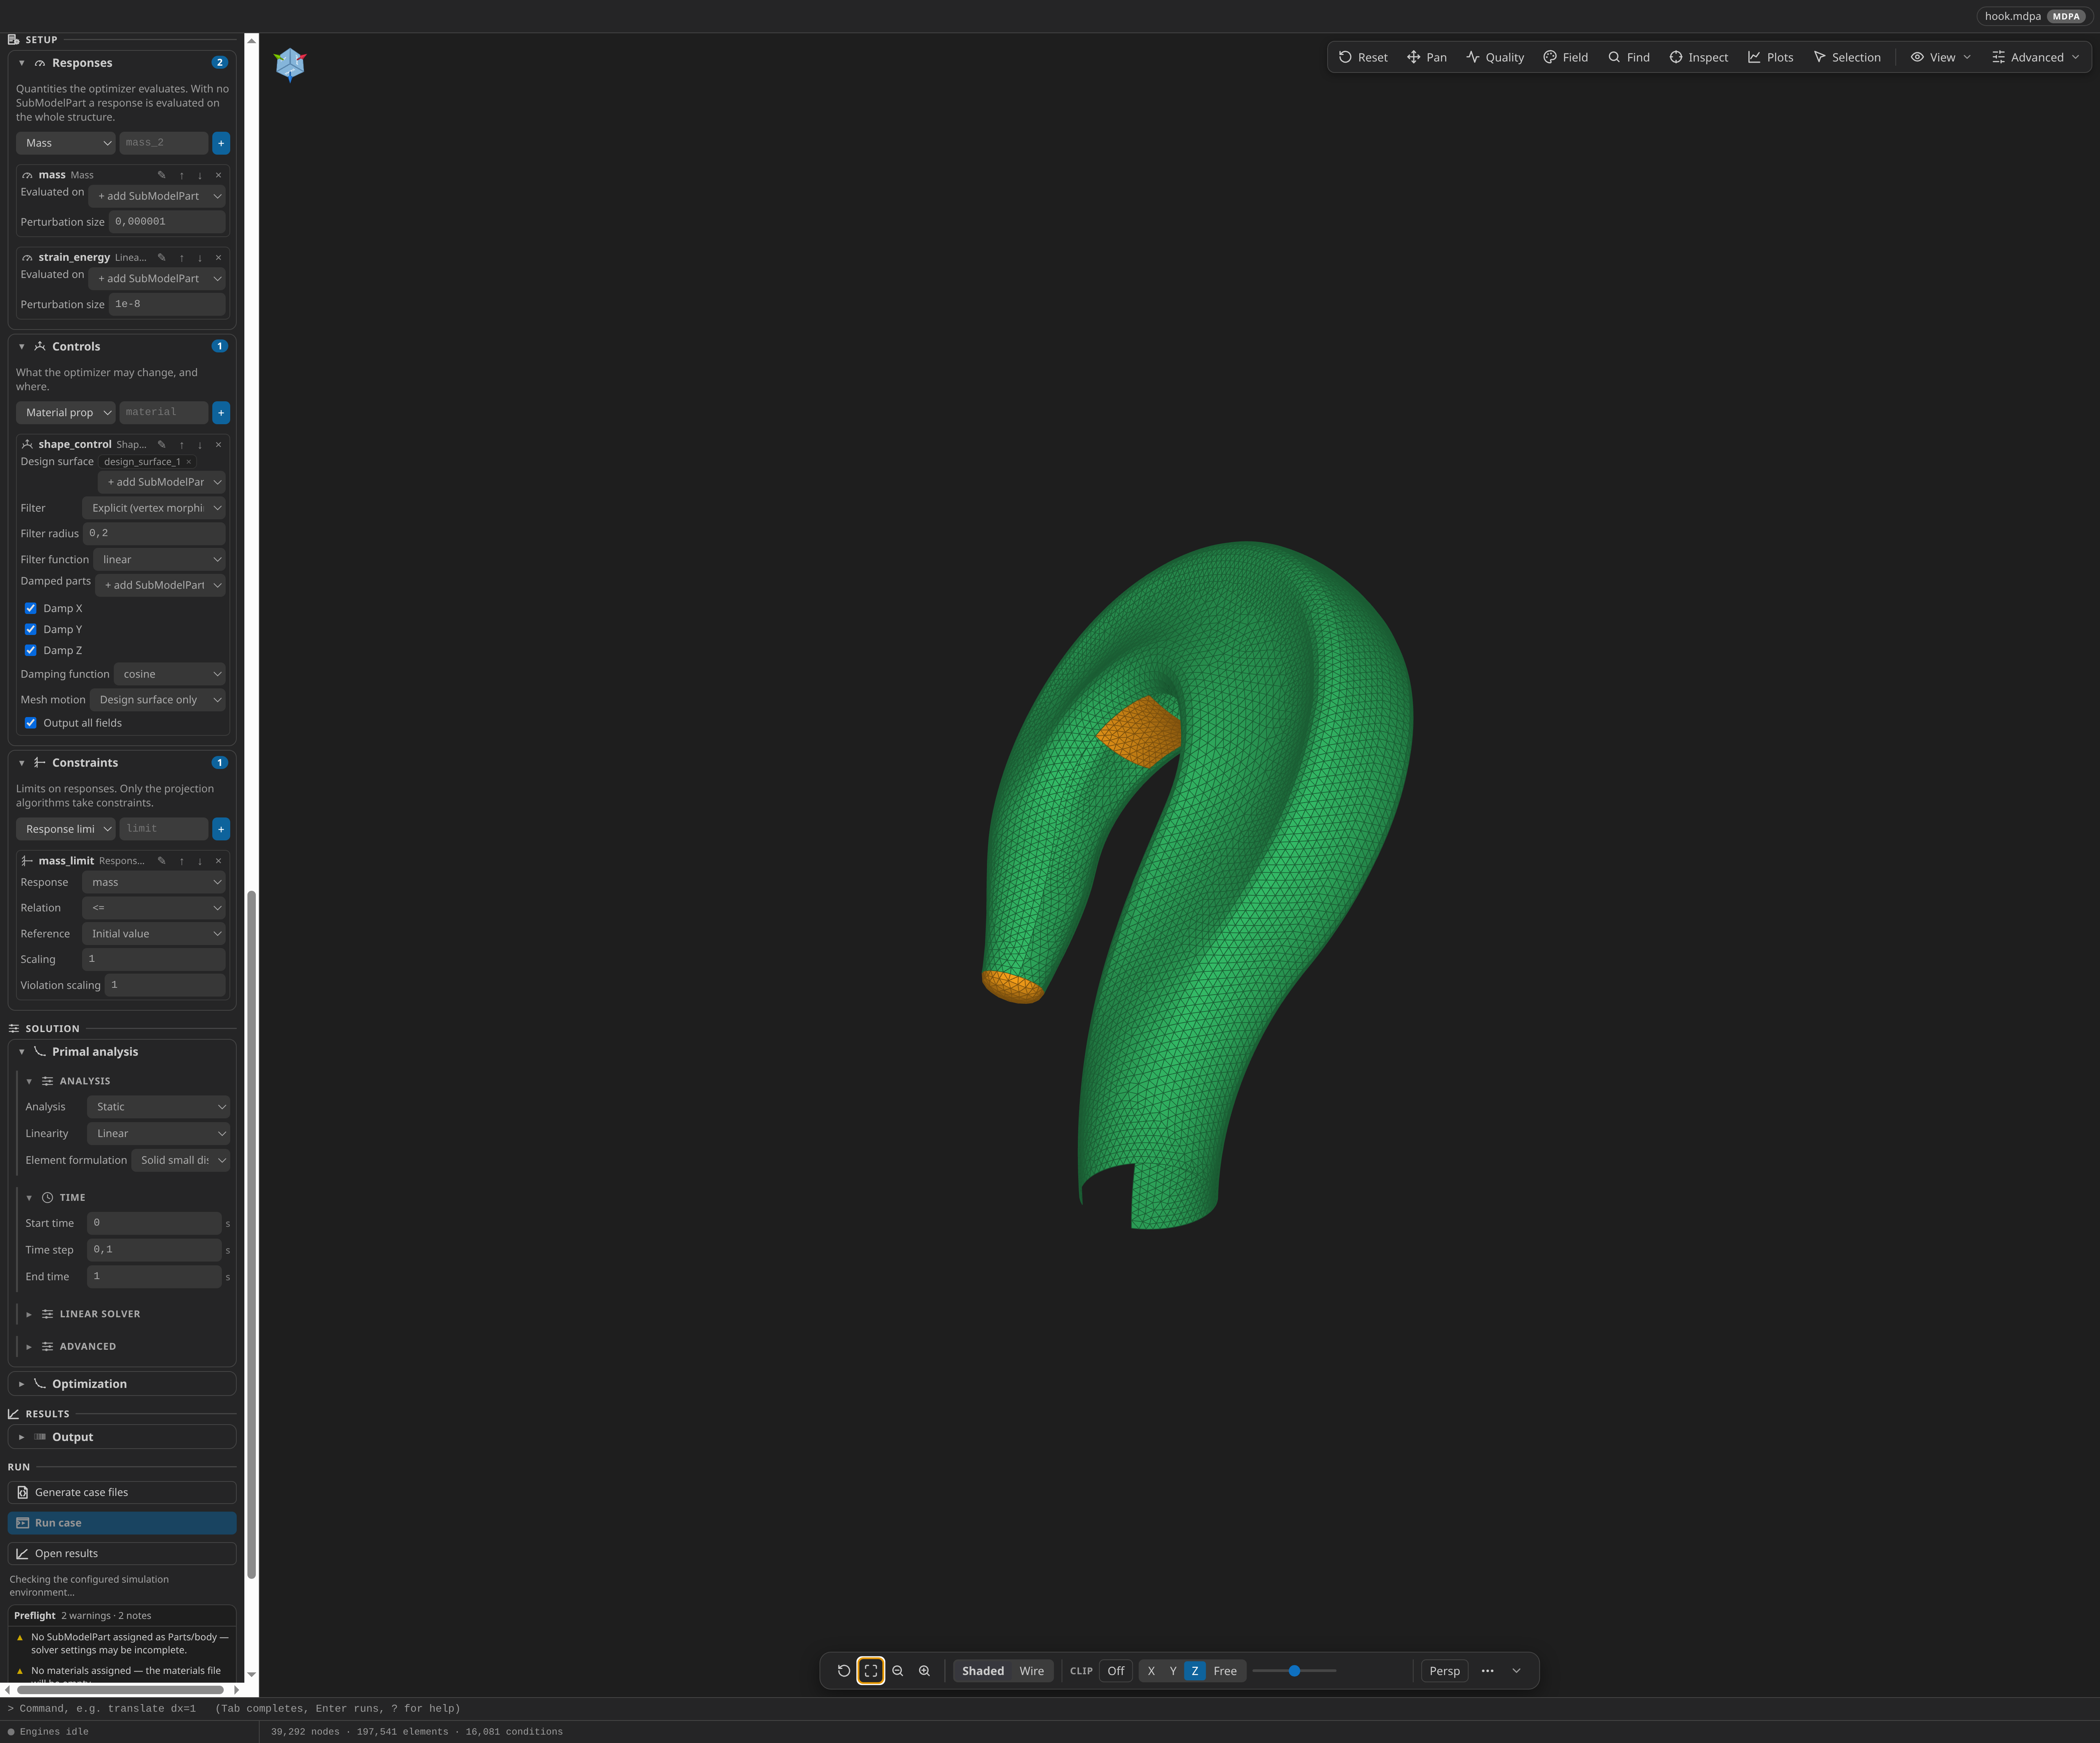Open the Reference dropdown
Image resolution: width=2100 pixels, height=1743 pixels.
(x=154, y=934)
